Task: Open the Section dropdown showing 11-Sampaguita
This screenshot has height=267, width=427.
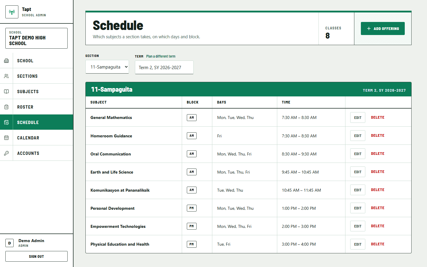Action: tap(107, 67)
